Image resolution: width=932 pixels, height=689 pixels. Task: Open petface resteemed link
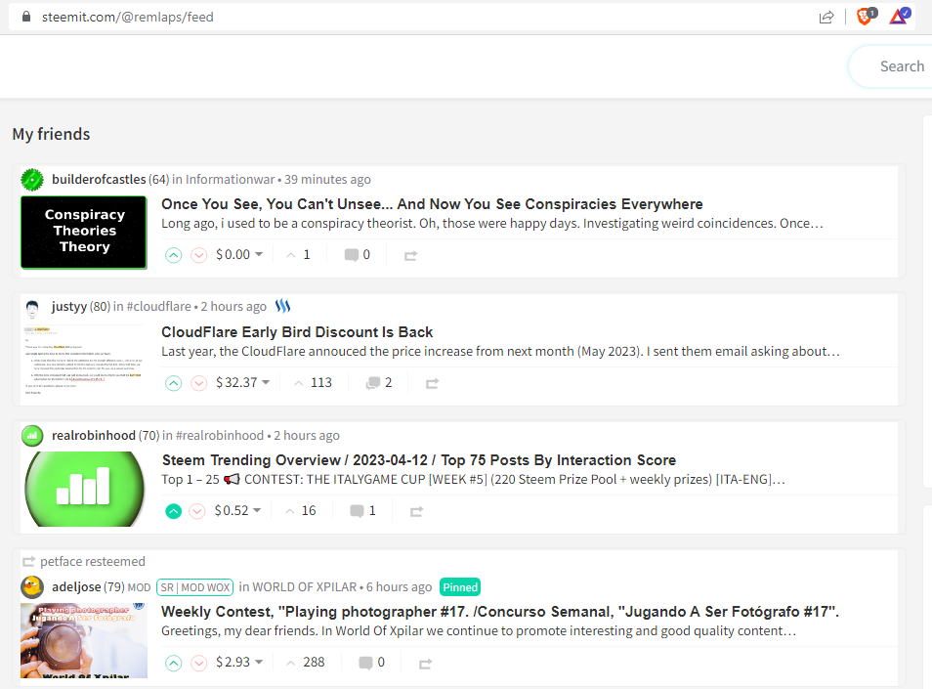pos(93,561)
